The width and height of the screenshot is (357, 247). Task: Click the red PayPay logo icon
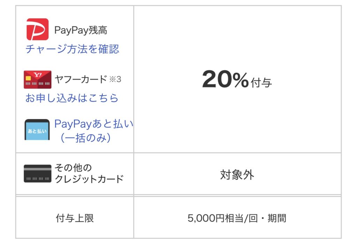point(38,29)
